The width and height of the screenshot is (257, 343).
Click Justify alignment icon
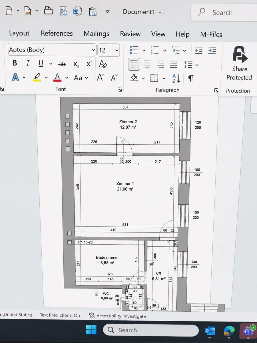174,64
